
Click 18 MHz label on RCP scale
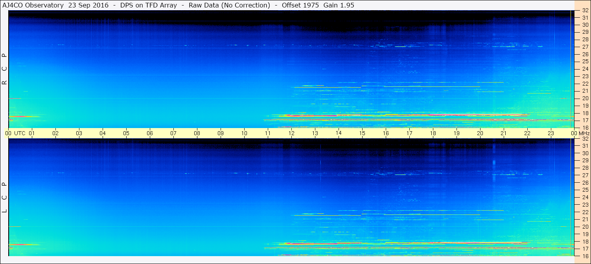pyautogui.click(x=585, y=113)
